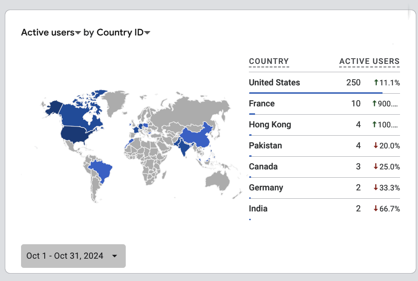Select the United States table row

pos(274,83)
